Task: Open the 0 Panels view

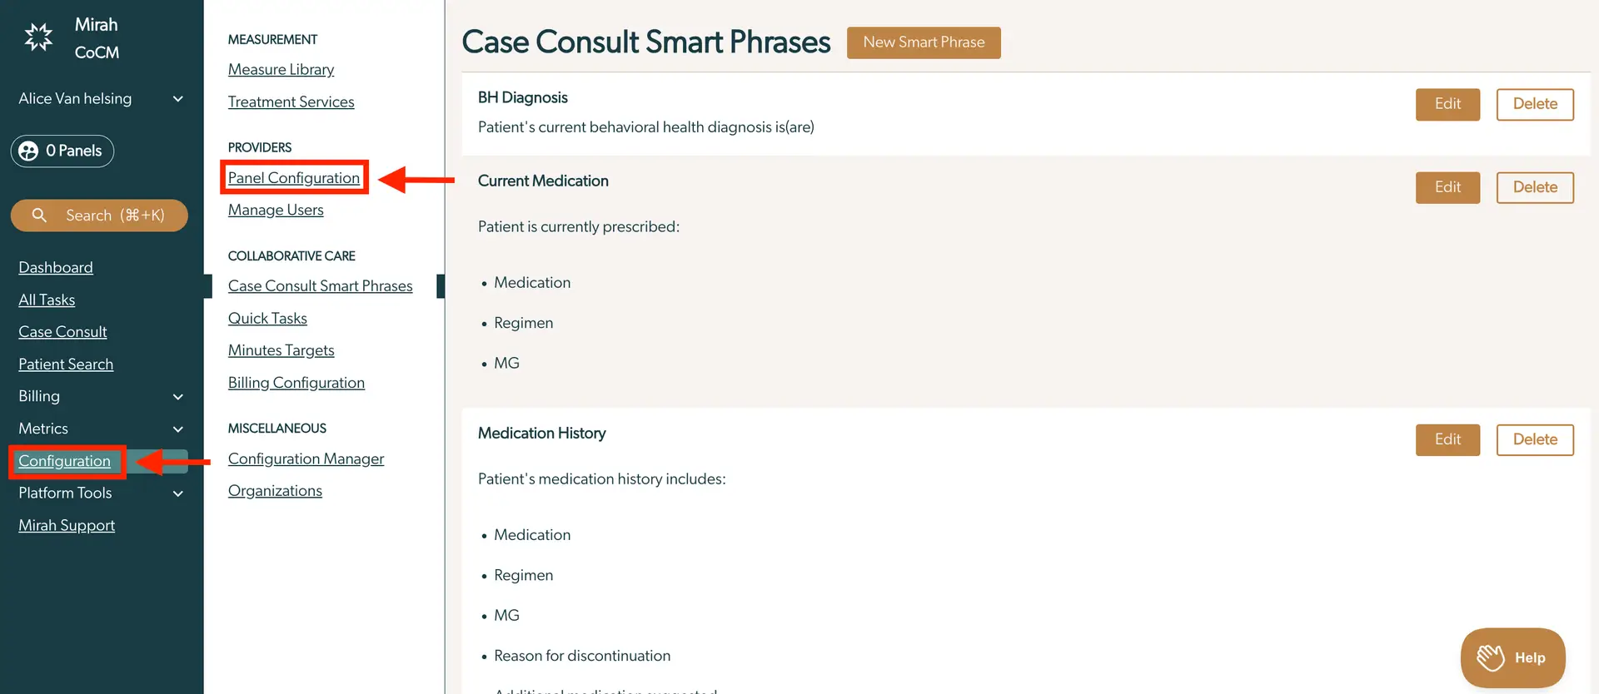Action: (62, 151)
